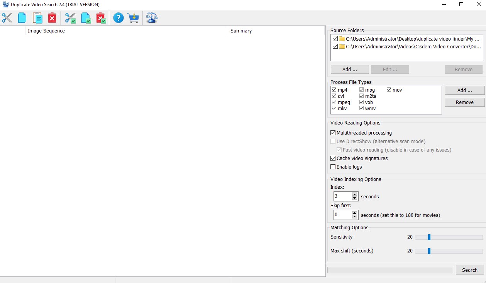Viewport: 486px width, 283px height.
Task: Select the scissors Move tool
Action: point(7,17)
